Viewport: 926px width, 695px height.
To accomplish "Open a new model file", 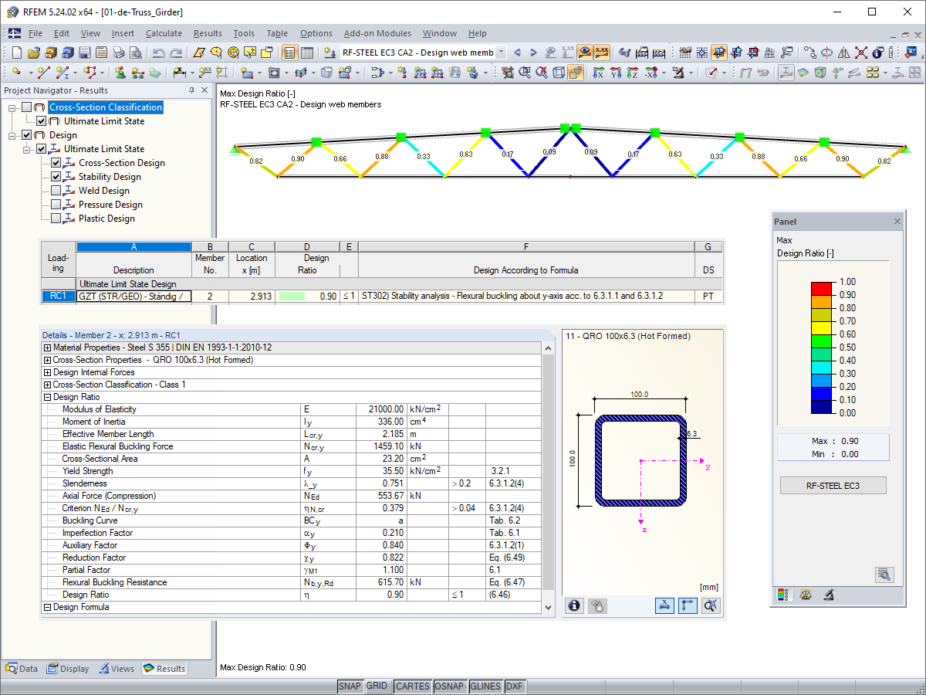I will tap(17, 53).
